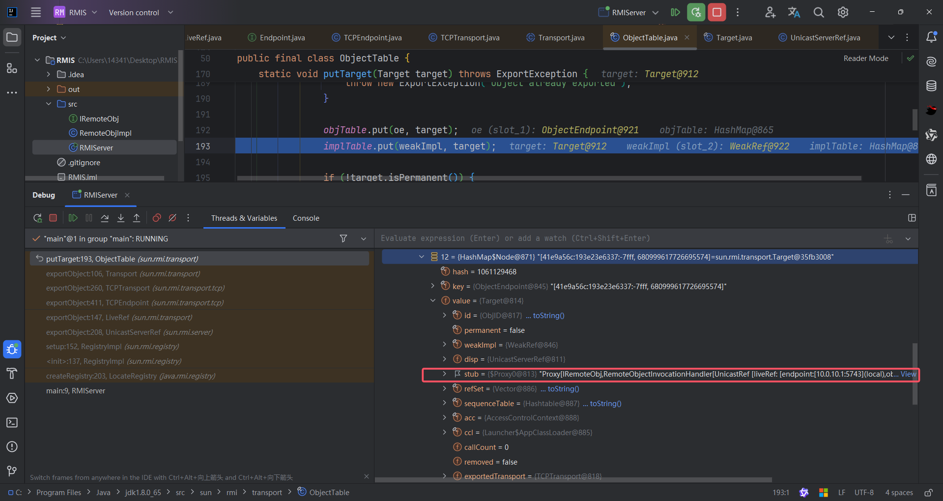Collapse the value = Target@814 node

click(x=433, y=300)
